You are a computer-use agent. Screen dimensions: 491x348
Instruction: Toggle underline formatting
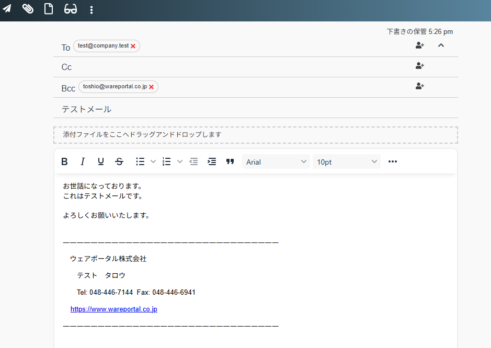point(100,161)
